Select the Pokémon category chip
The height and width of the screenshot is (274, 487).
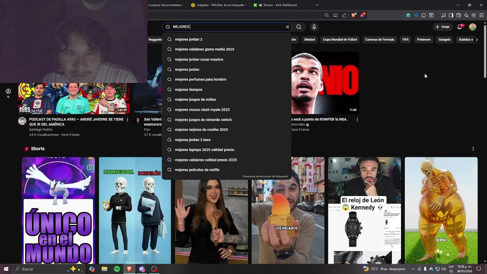point(423,40)
